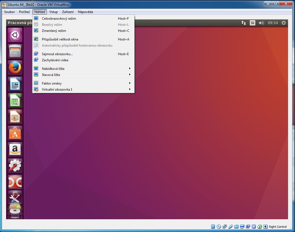Launch LibreOffice Calc from the dock

tap(15, 100)
